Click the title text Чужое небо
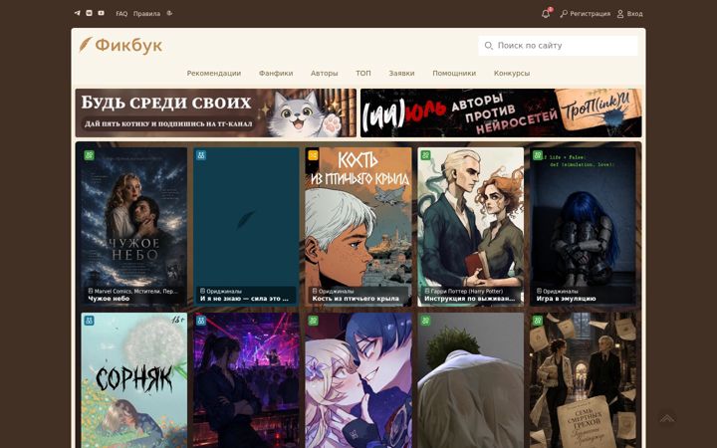This screenshot has height=448, width=717. click(109, 299)
